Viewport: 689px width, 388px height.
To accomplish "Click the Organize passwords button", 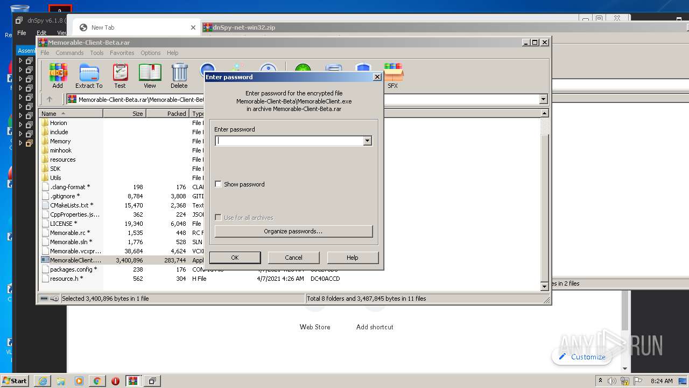I will 293,231.
